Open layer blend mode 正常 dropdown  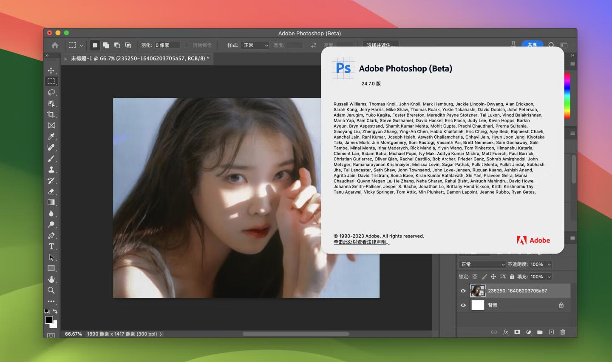482,264
